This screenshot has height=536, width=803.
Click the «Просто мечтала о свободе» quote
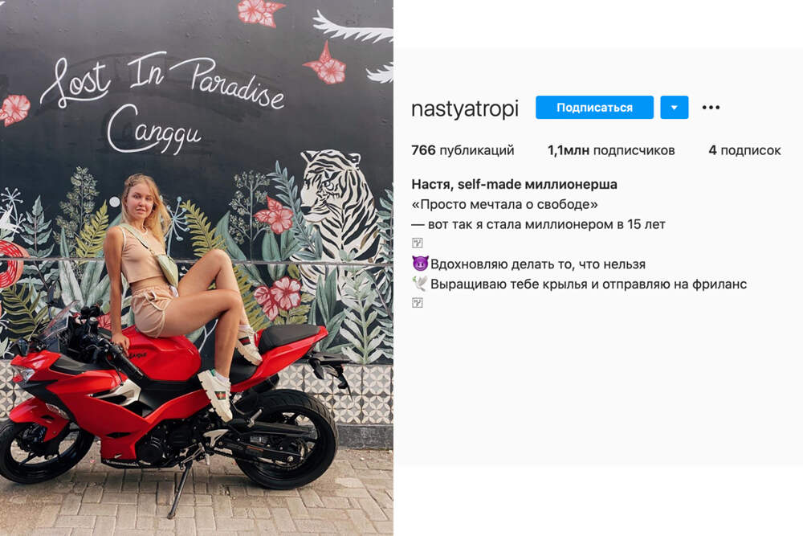tap(504, 204)
